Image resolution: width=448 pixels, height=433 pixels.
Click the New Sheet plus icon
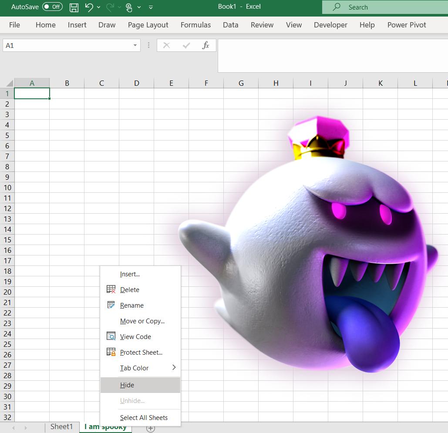click(x=151, y=428)
